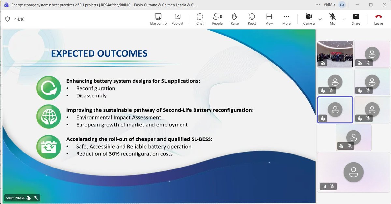Pop out the shared content
This screenshot has width=391, height=204.
[x=178, y=19]
